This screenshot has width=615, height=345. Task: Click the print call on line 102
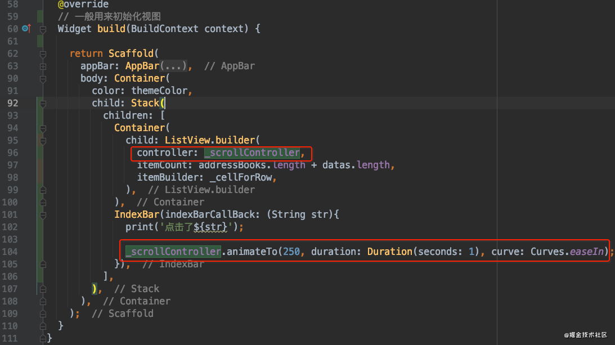coord(140,227)
